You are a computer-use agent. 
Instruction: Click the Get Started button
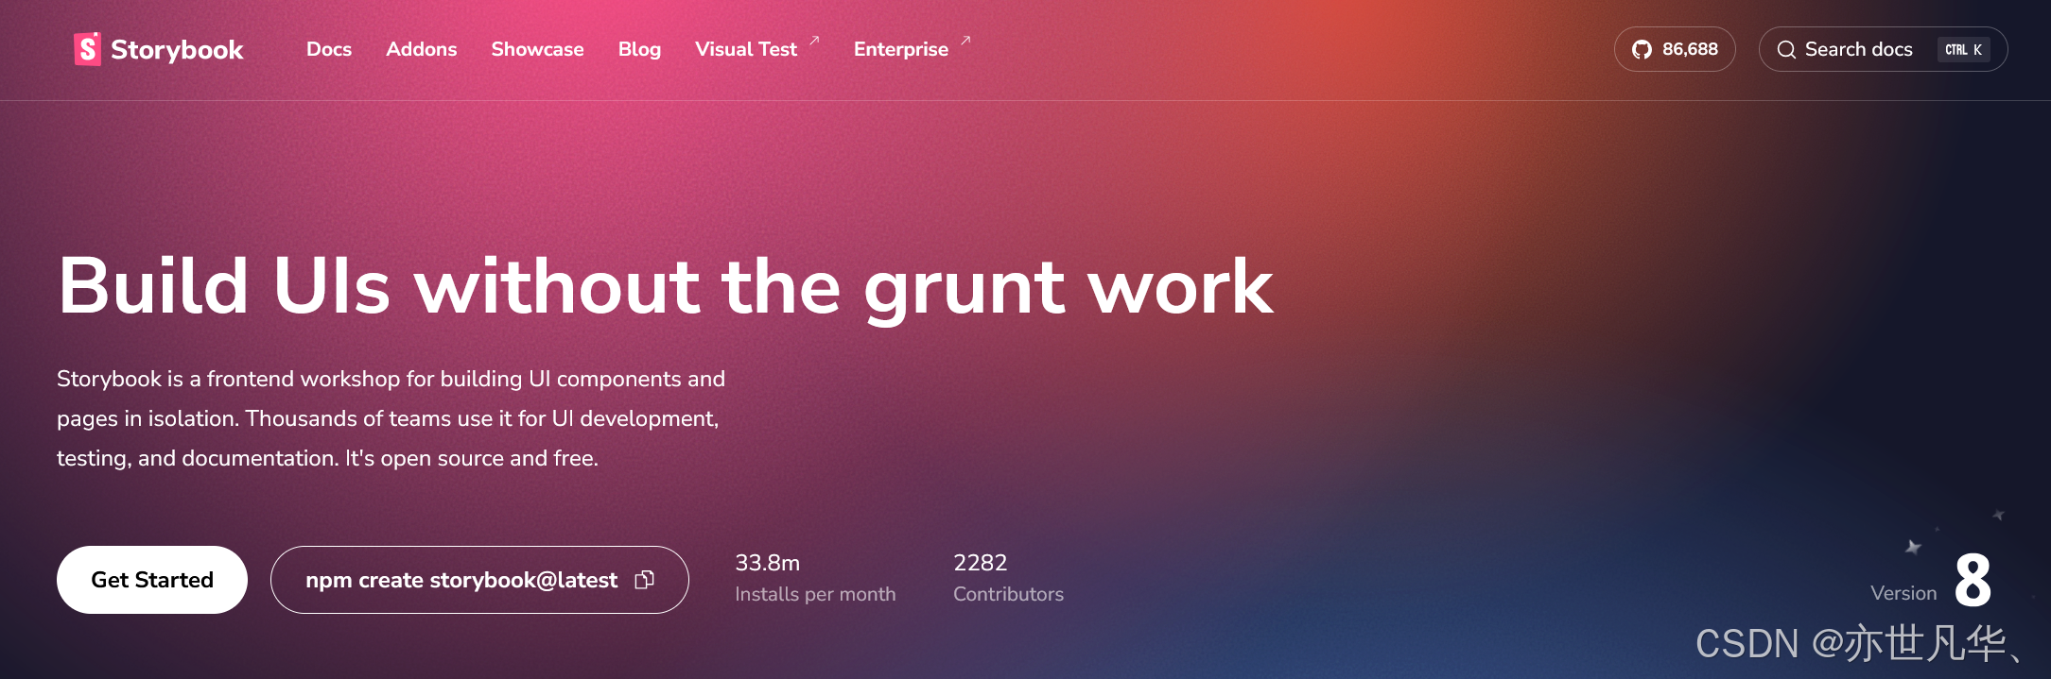point(152,580)
